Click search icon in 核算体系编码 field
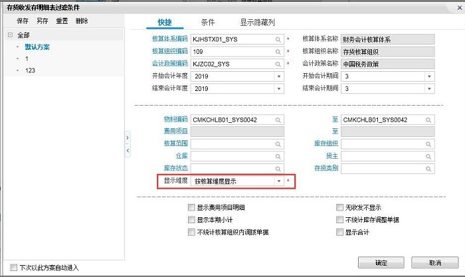This screenshot has width=465, height=277. click(x=278, y=39)
